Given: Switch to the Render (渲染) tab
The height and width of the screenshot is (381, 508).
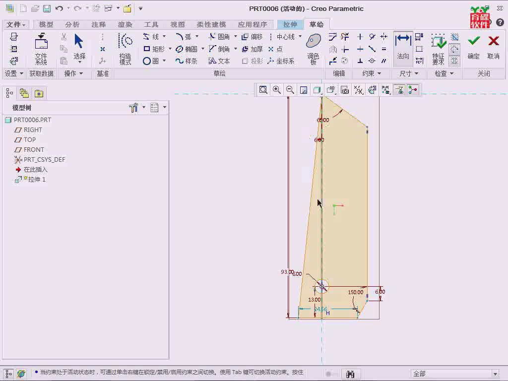Looking at the screenshot, I should pos(125,24).
